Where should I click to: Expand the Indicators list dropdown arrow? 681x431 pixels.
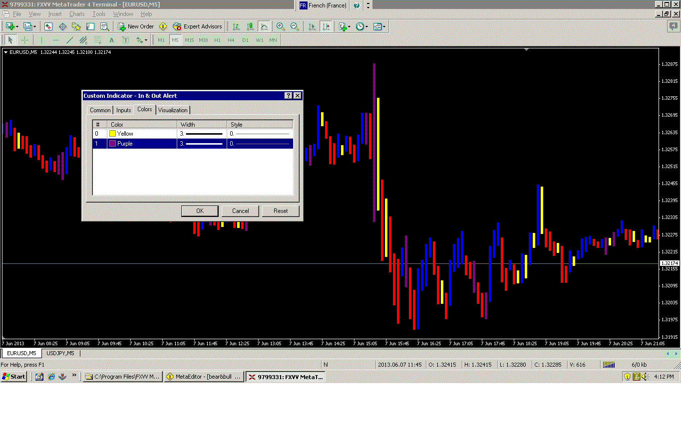coord(349,26)
